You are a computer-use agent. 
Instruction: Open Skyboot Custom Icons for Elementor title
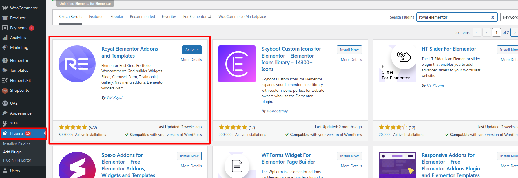click(291, 59)
